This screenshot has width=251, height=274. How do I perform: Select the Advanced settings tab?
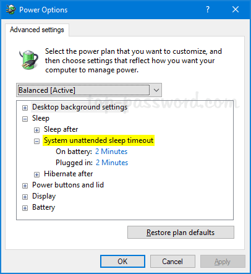(37, 30)
